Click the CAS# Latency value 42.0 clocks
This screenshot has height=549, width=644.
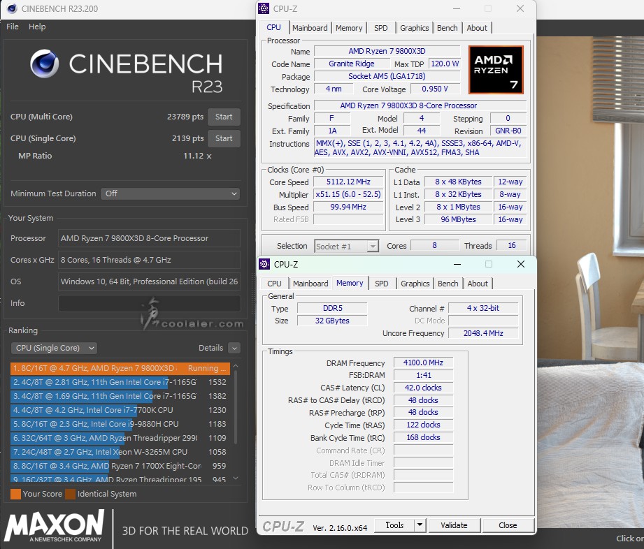pyautogui.click(x=423, y=388)
